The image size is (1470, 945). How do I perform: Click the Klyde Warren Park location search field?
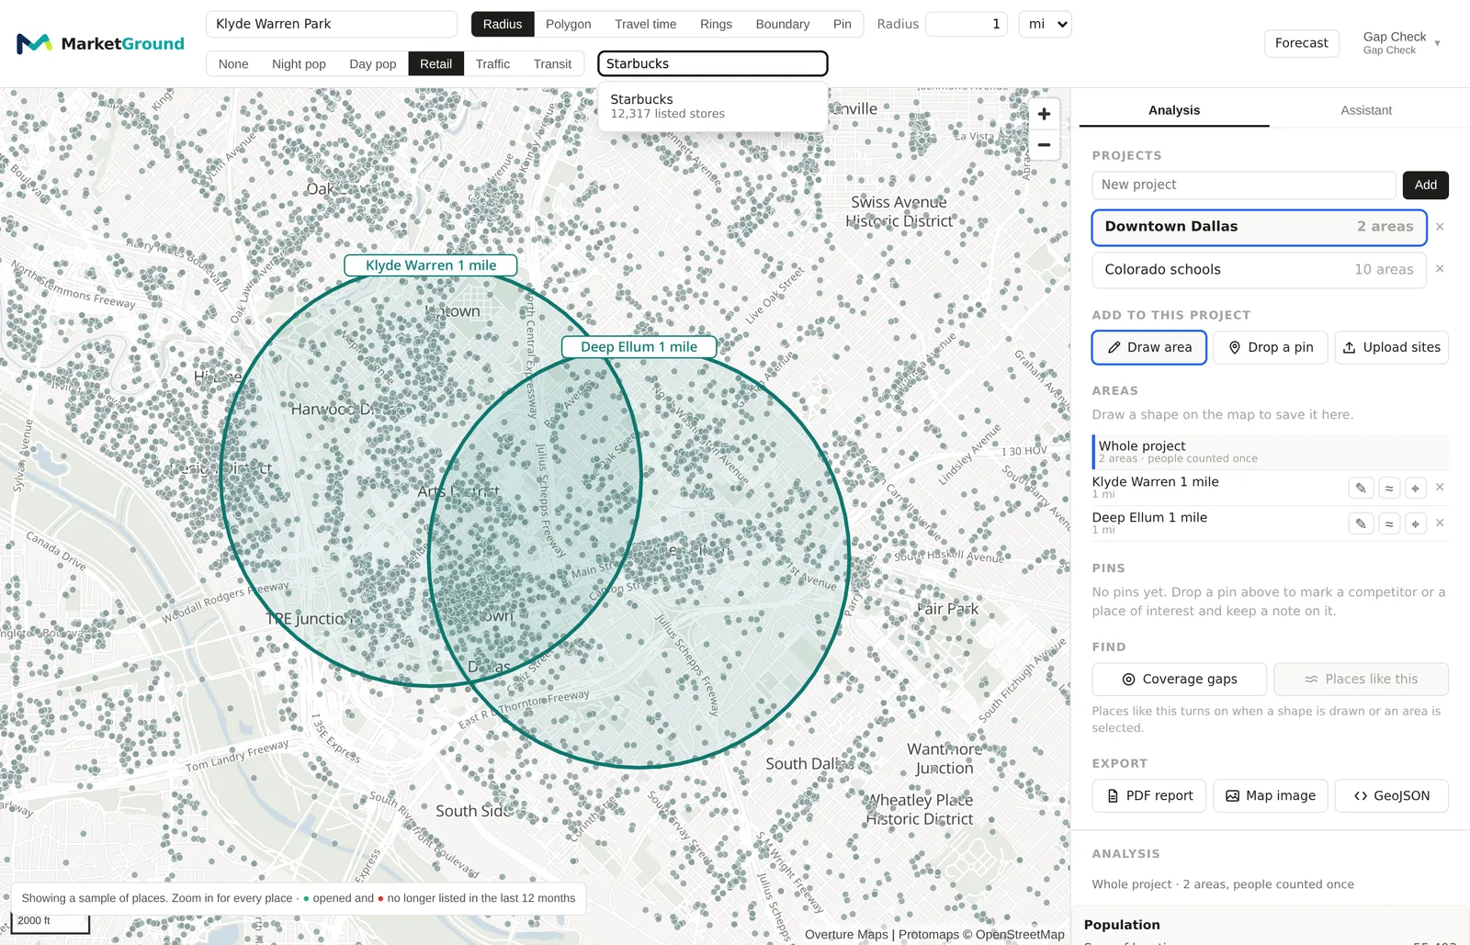point(332,24)
